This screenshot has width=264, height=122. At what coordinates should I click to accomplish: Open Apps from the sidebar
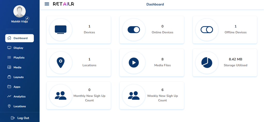click(x=17, y=87)
